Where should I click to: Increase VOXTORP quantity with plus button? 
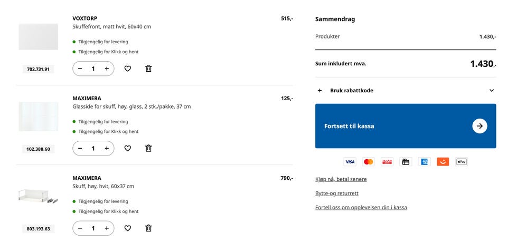pyautogui.click(x=107, y=69)
